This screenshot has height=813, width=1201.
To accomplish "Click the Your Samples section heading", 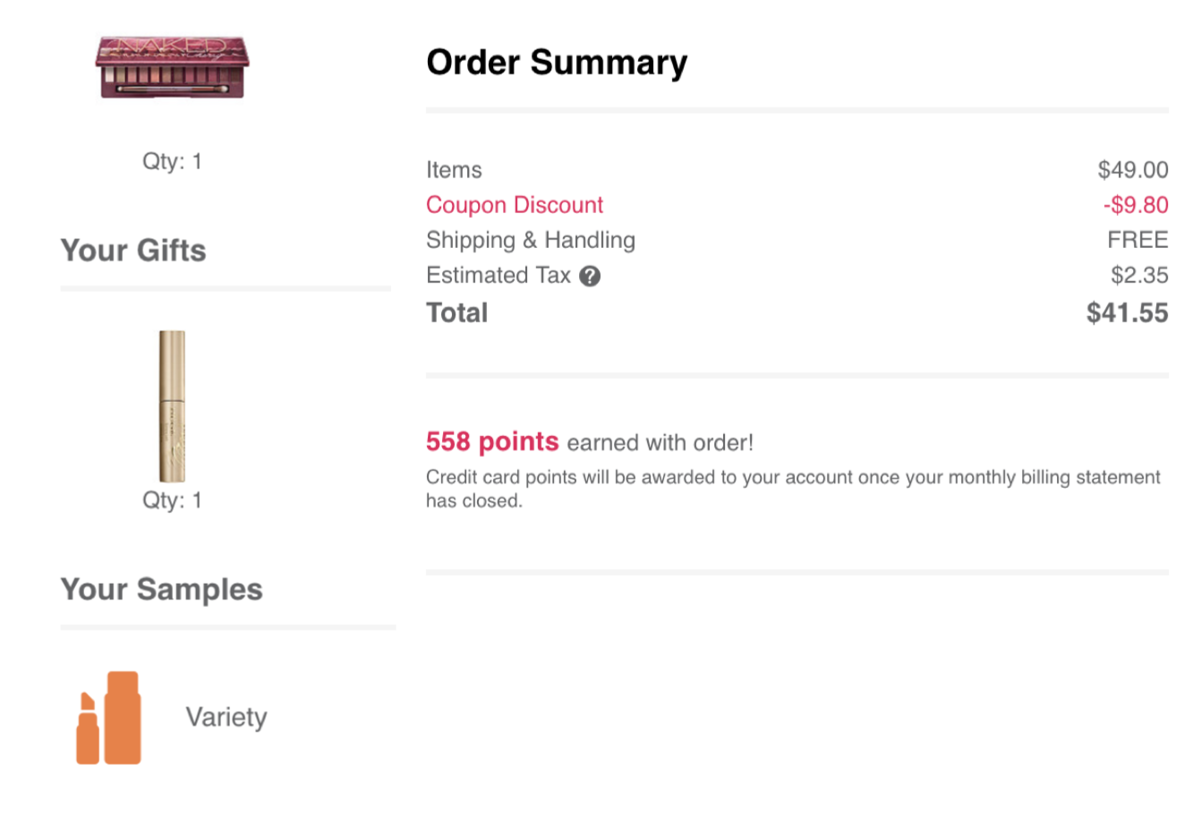I will pos(162,589).
